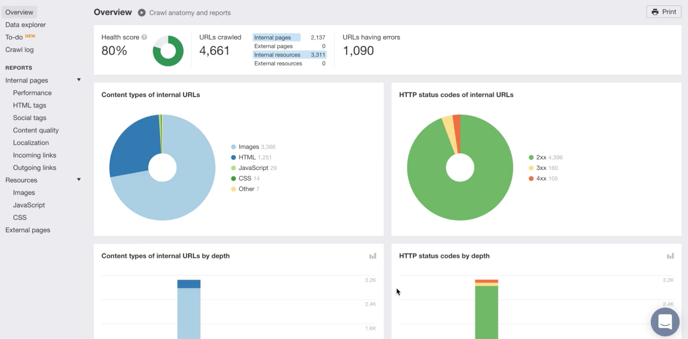This screenshot has width=688, height=339.
Task: Click the 3xx yellow legend swatch
Action: [x=531, y=168]
